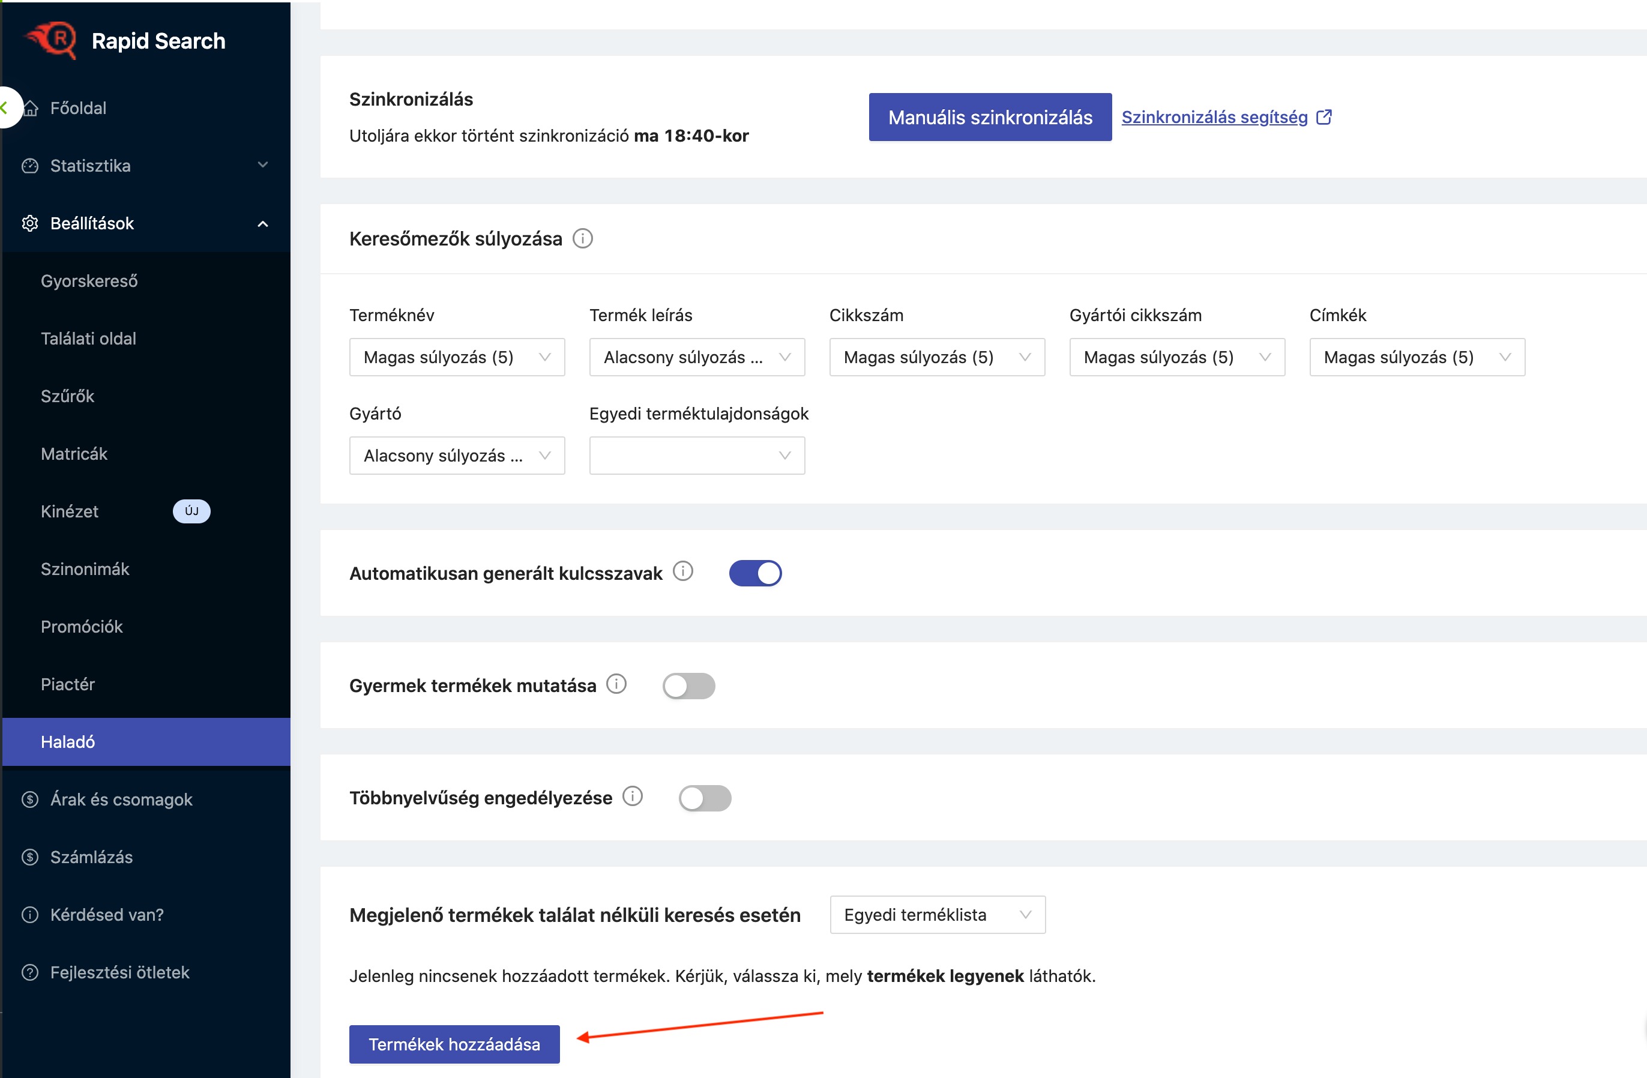Go to Találati oldal in sidebar

pos(89,339)
